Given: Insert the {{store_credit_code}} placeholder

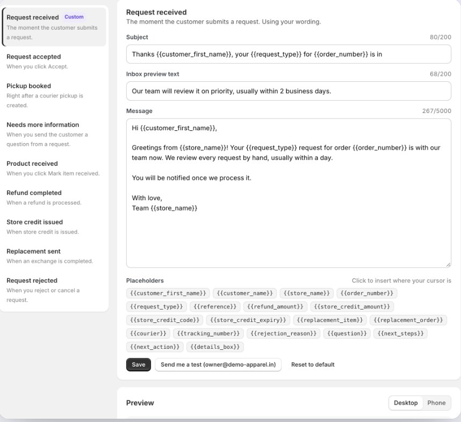Looking at the screenshot, I should (164, 320).
